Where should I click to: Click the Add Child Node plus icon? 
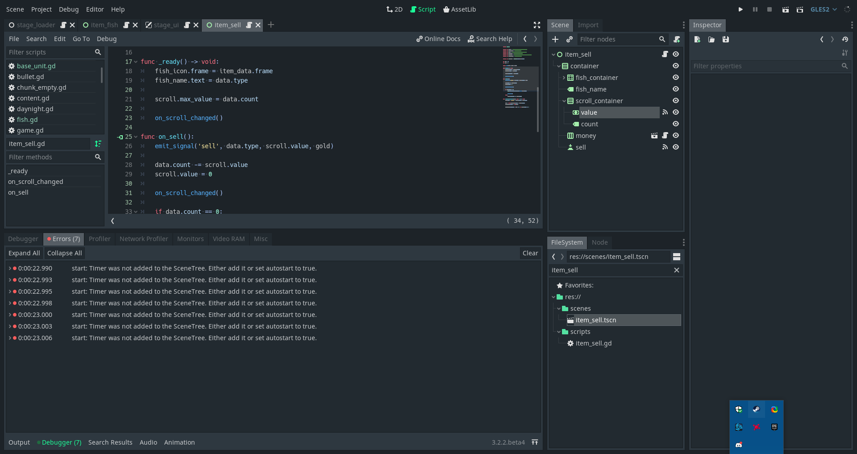click(555, 39)
